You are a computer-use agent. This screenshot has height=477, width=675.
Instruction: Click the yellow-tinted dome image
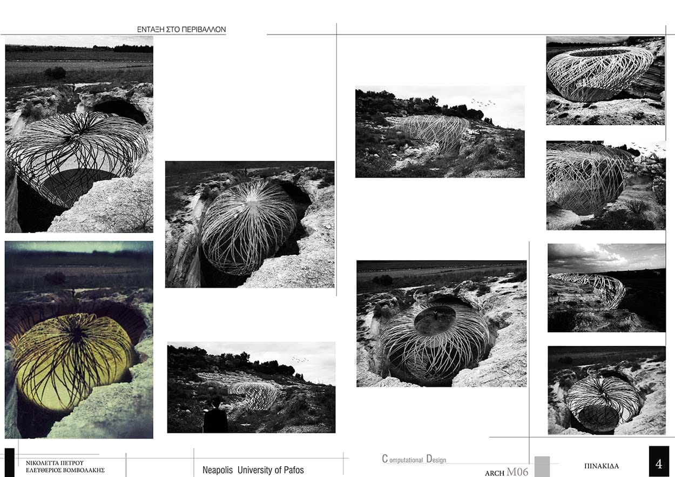79,339
